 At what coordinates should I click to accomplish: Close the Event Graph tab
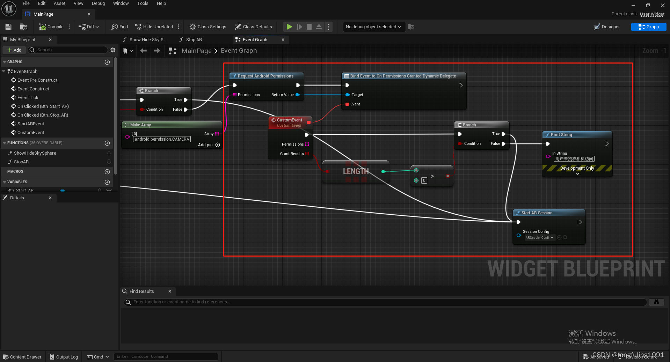point(283,40)
